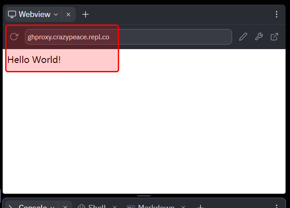Click the pencil edit icon
The image size is (290, 208).
click(x=243, y=37)
